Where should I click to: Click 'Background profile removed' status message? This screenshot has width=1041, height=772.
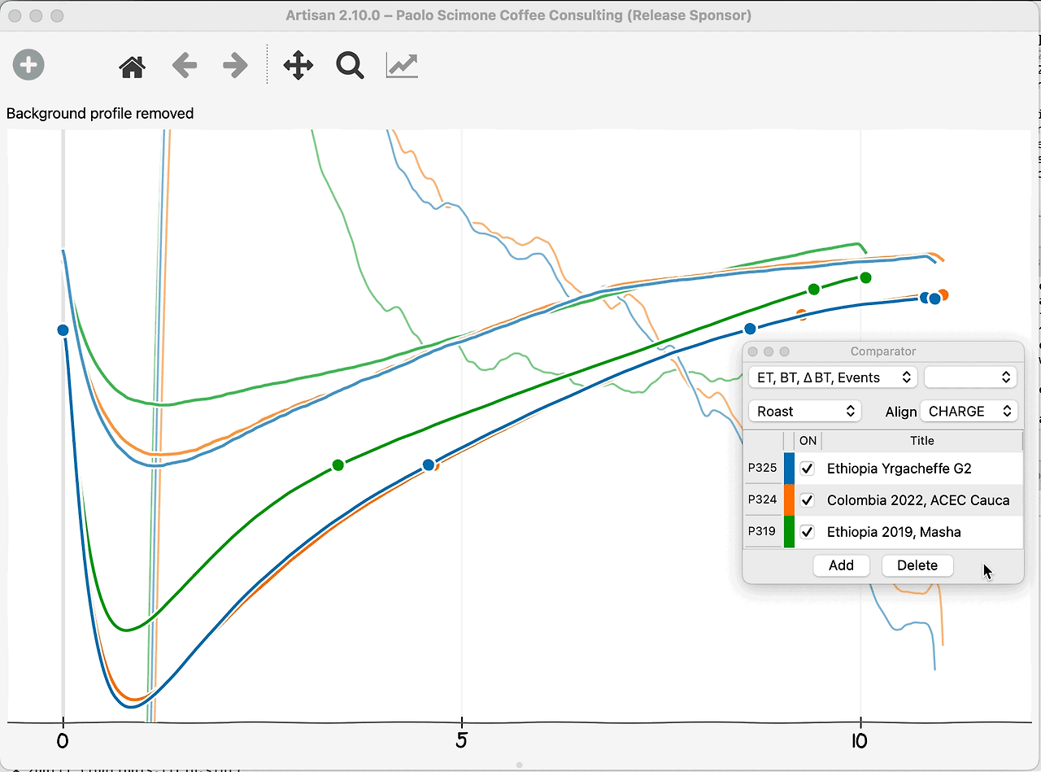[100, 114]
